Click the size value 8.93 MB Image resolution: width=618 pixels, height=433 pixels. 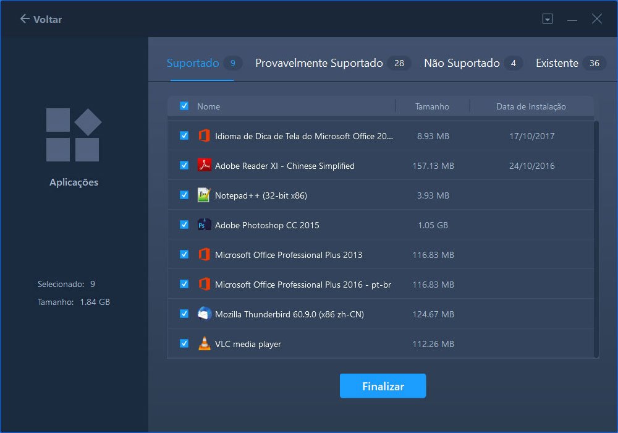[x=433, y=136]
